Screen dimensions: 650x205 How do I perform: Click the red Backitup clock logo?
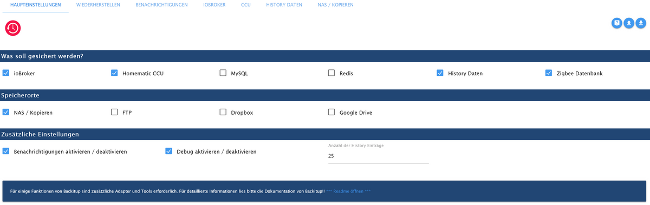pyautogui.click(x=13, y=28)
